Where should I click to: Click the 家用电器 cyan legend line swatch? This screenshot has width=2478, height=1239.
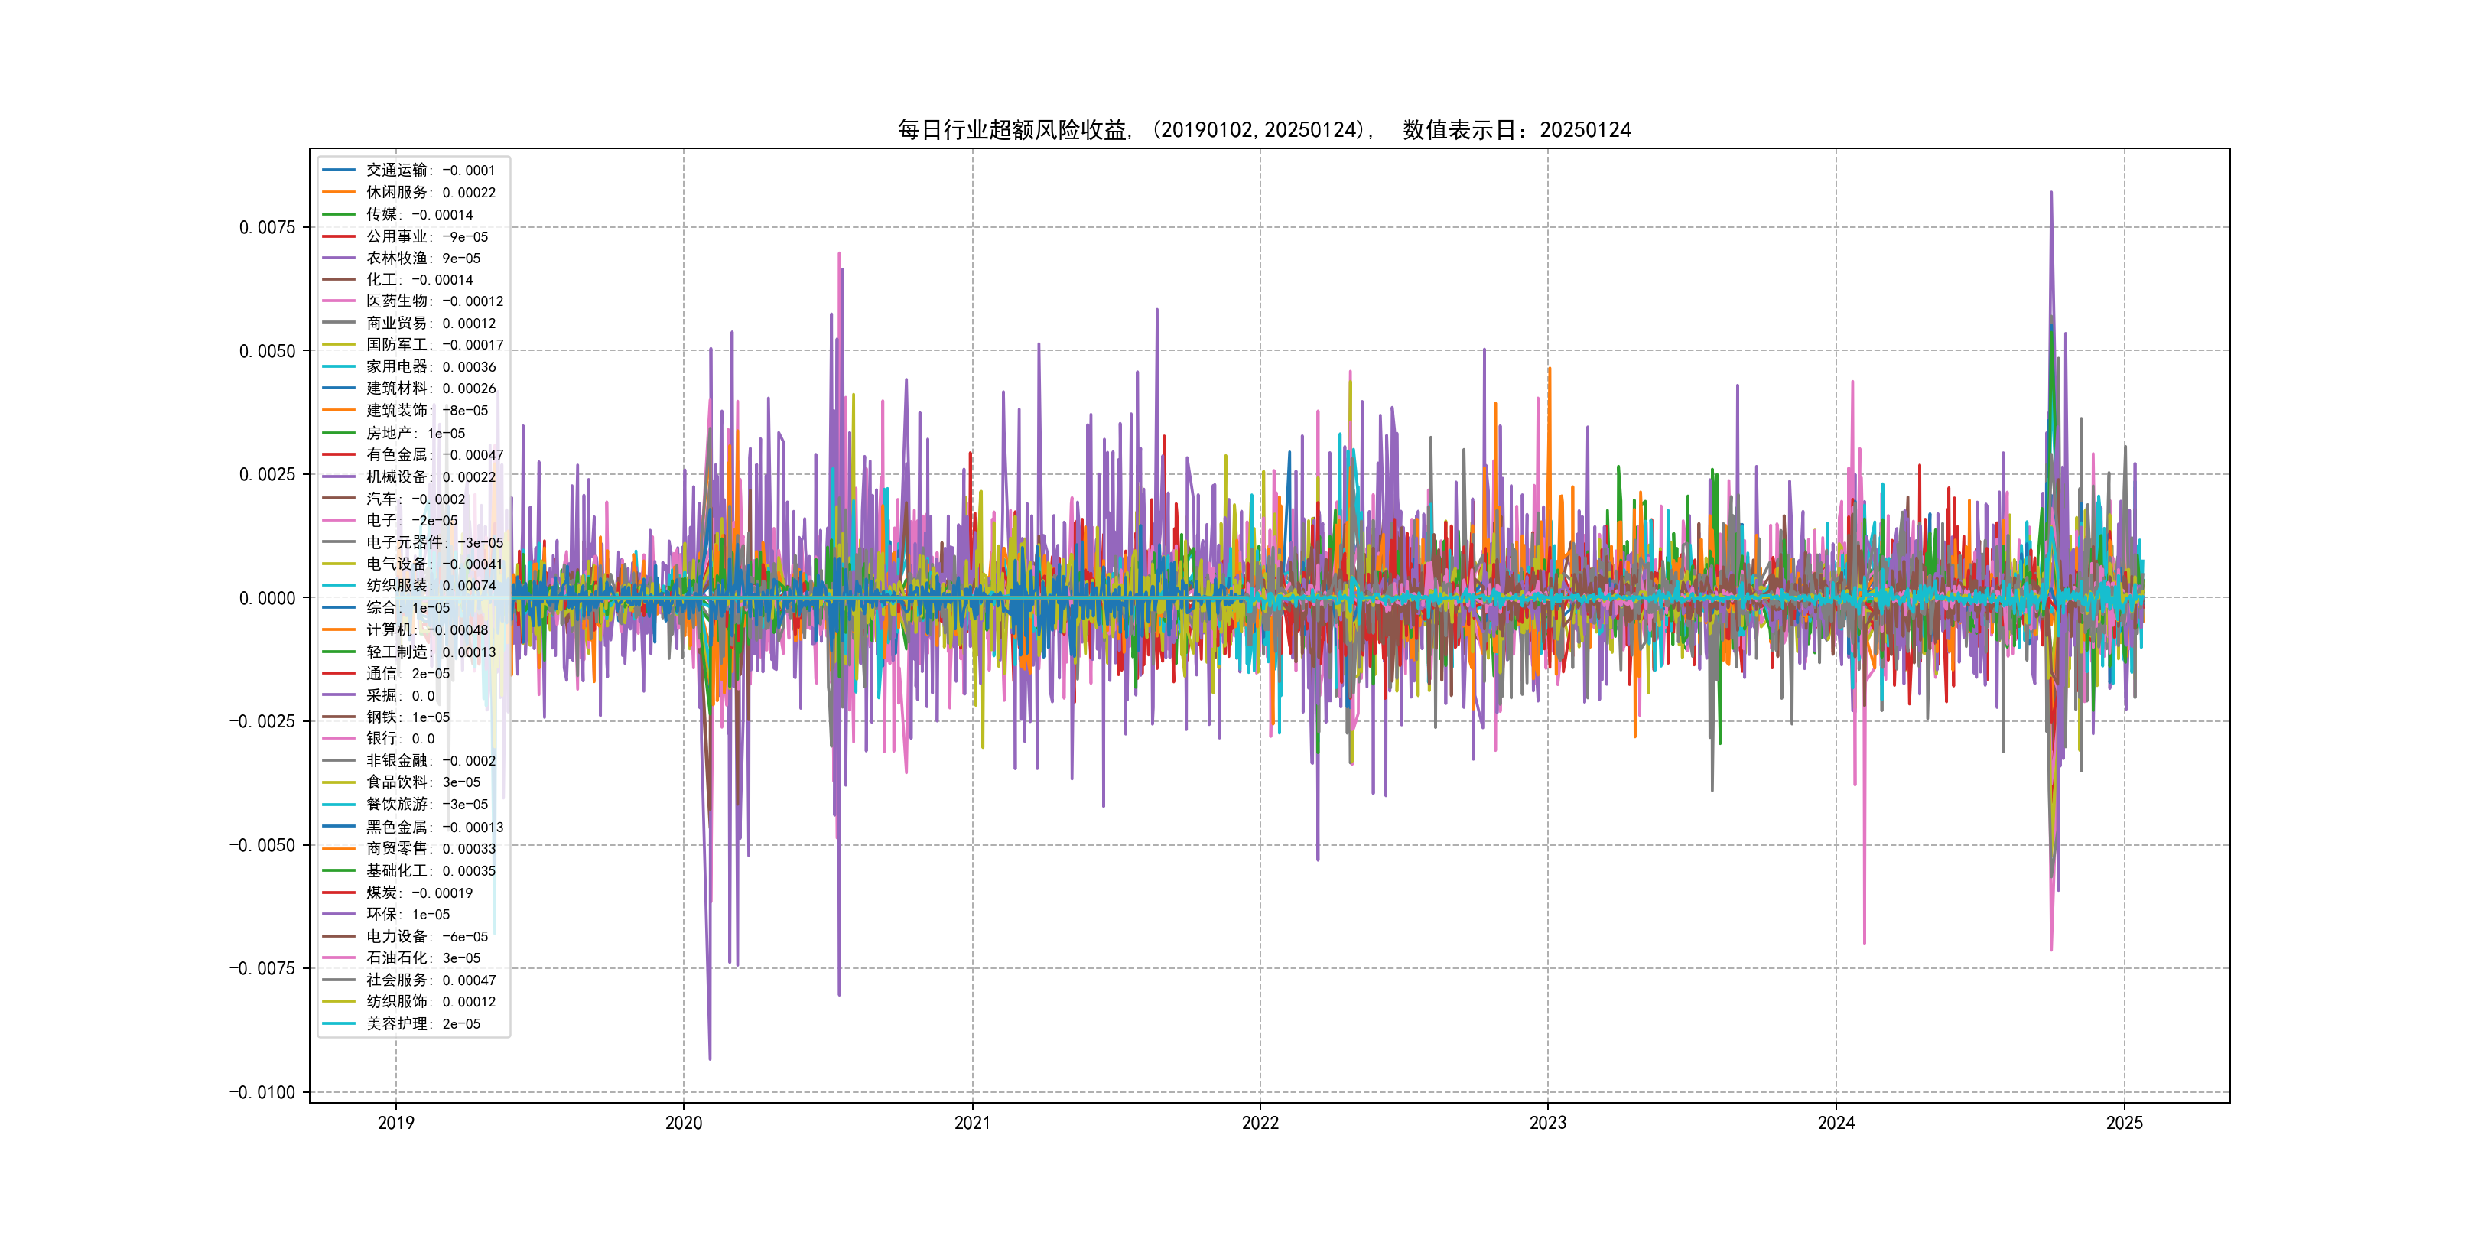coord(339,366)
